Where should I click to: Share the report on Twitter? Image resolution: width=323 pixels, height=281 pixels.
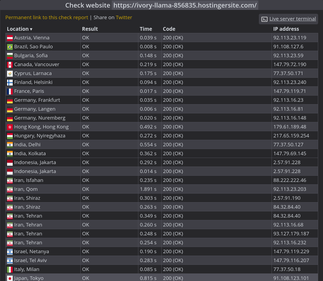124,18
